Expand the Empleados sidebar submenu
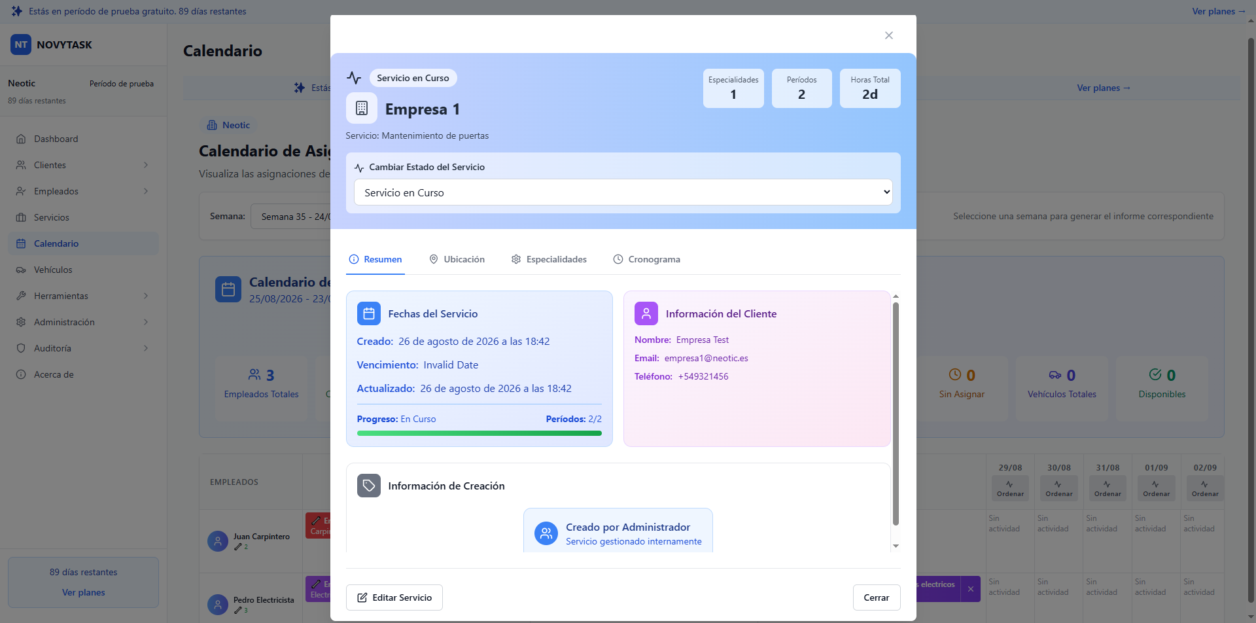 (146, 191)
